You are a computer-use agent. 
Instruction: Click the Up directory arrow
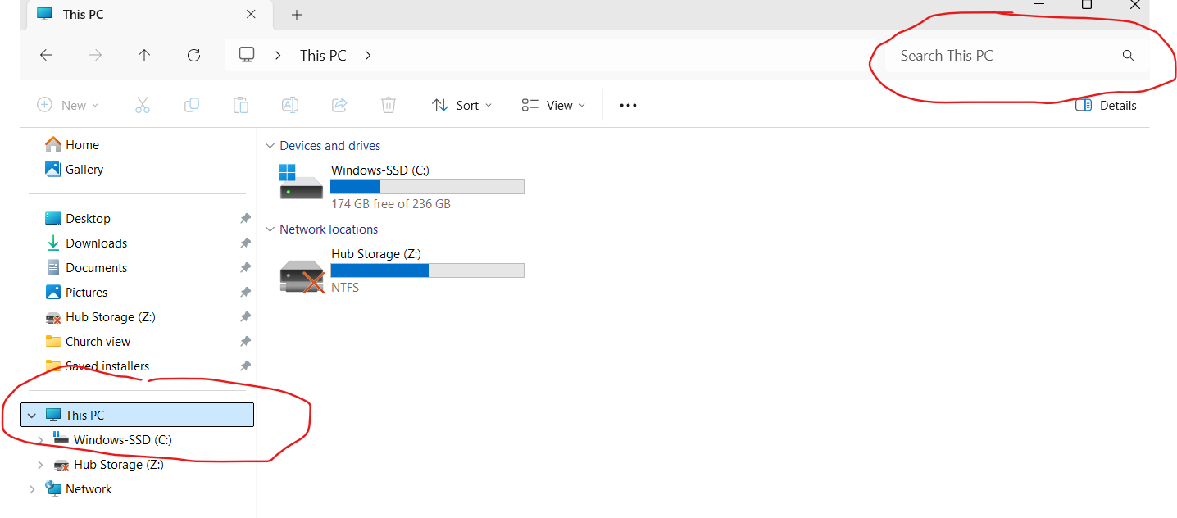coord(144,56)
